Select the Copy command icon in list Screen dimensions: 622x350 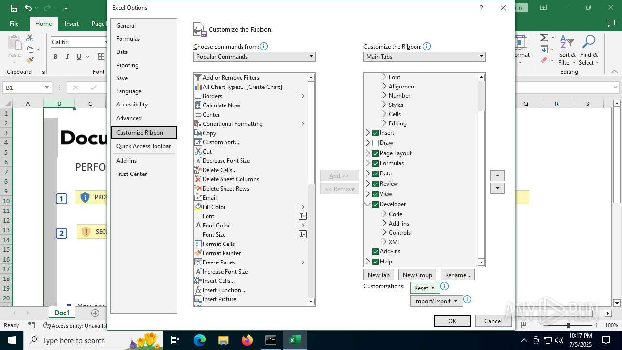click(x=198, y=133)
